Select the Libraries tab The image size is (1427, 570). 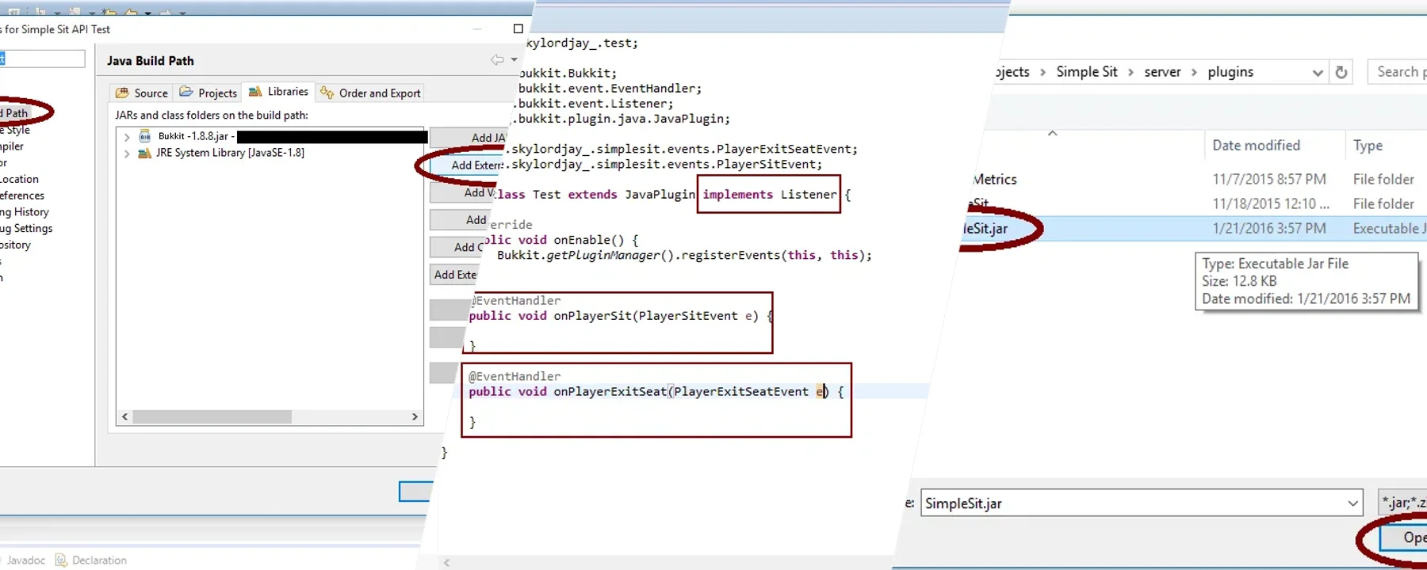[x=278, y=92]
